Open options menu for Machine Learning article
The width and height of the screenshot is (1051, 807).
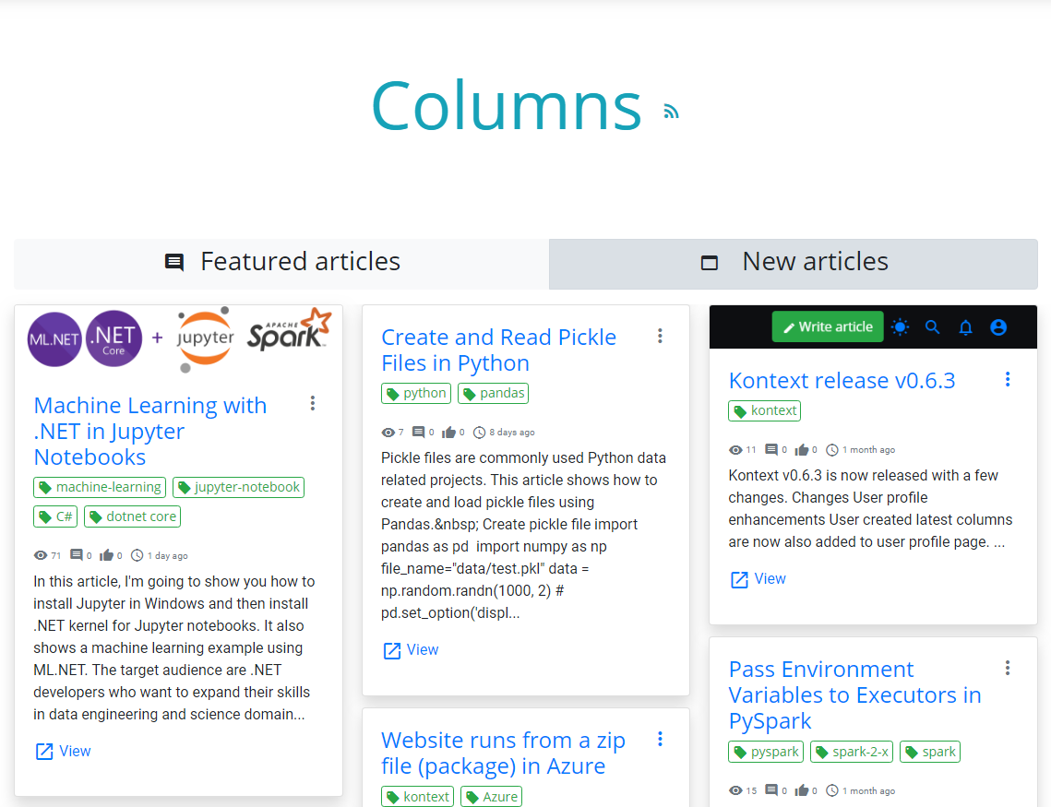pyautogui.click(x=313, y=403)
